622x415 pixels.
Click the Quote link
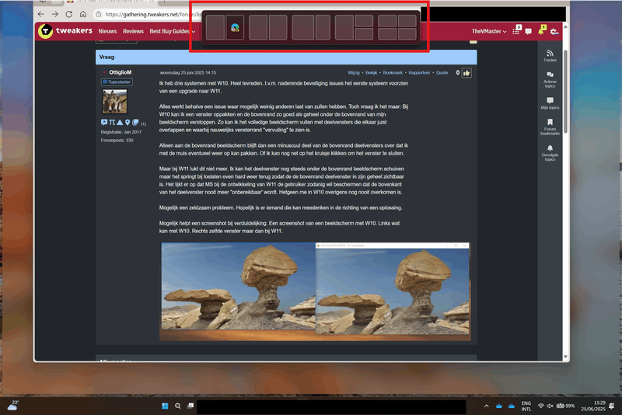click(x=442, y=72)
